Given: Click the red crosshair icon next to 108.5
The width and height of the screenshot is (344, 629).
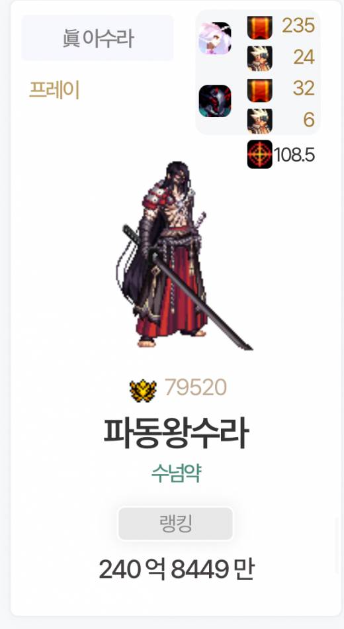Looking at the screenshot, I should coord(259,154).
